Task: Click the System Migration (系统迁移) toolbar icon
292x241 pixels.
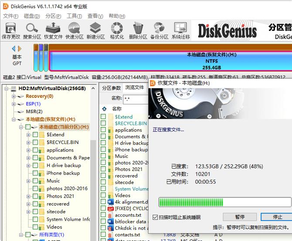Action: click(x=180, y=30)
